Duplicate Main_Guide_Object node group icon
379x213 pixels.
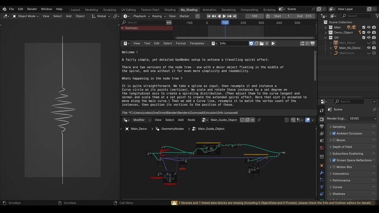[247, 120]
